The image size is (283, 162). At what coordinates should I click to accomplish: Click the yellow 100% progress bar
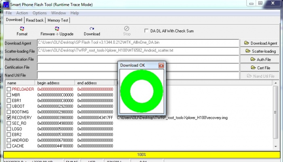click(x=141, y=155)
